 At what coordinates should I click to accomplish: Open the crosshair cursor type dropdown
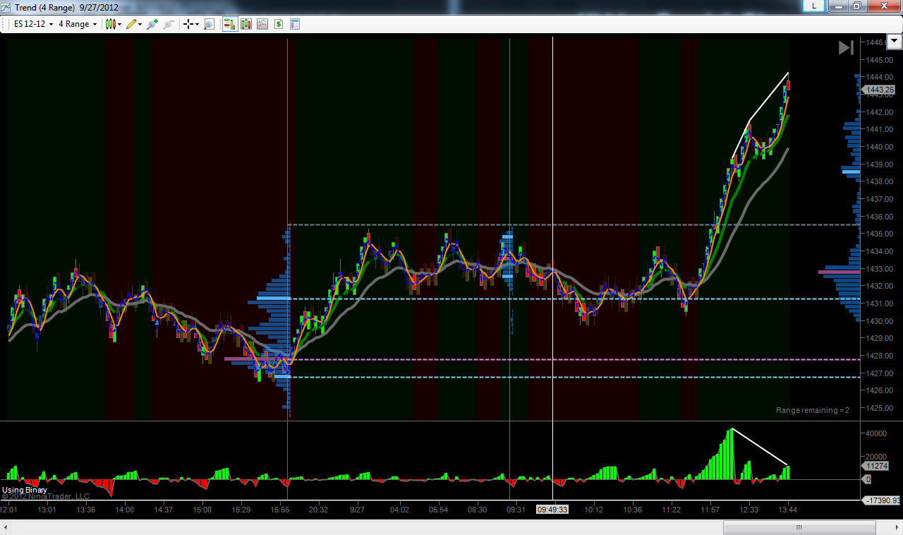[x=191, y=24]
